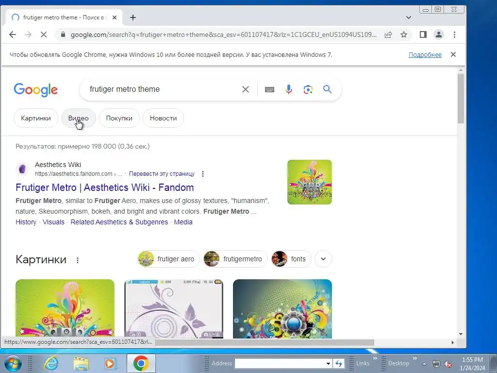The height and width of the screenshot is (373, 497).
Task: Switch to the Видео filter
Action: 78,119
